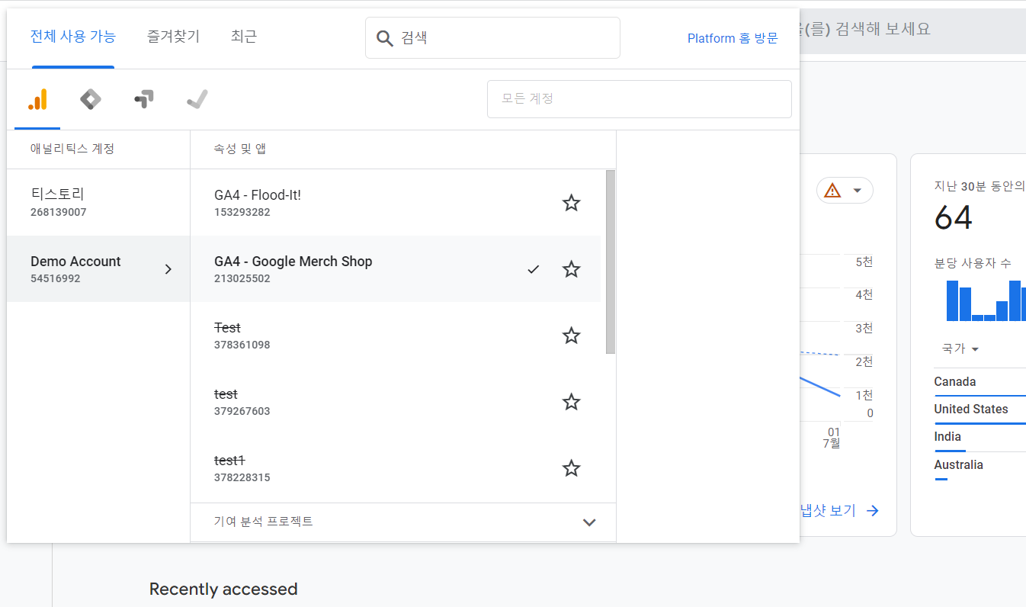Switch to the 즐겨찾기 tab
The height and width of the screenshot is (607, 1026).
[x=173, y=36]
